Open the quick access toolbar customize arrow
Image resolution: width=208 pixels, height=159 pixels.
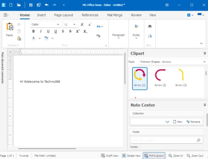(x=64, y=5)
